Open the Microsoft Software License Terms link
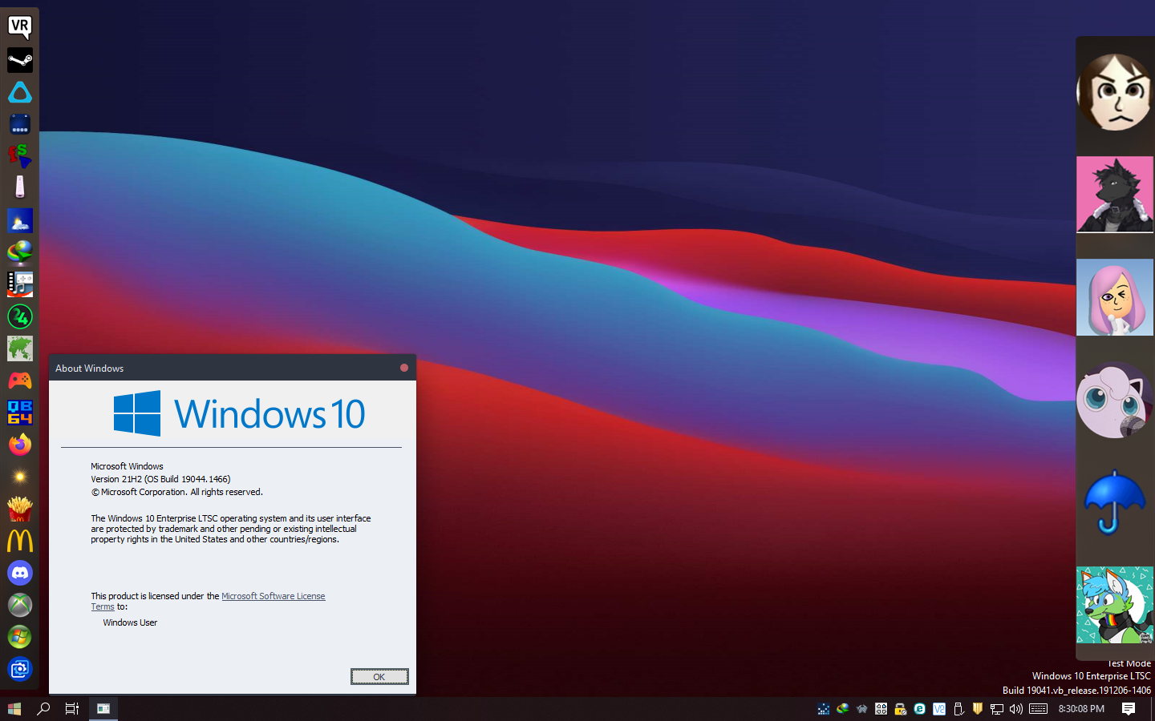Image resolution: width=1155 pixels, height=721 pixels. pyautogui.click(x=273, y=596)
